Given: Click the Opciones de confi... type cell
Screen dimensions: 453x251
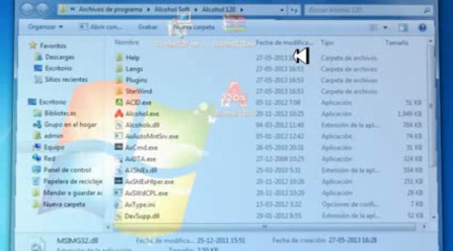Looking at the screenshot, I should coord(350,204).
